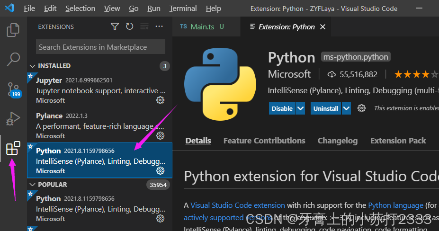This screenshot has width=439, height=231.
Task: Click the Disable button
Action: [282, 108]
